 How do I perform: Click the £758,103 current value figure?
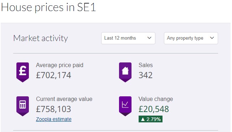click(53, 109)
